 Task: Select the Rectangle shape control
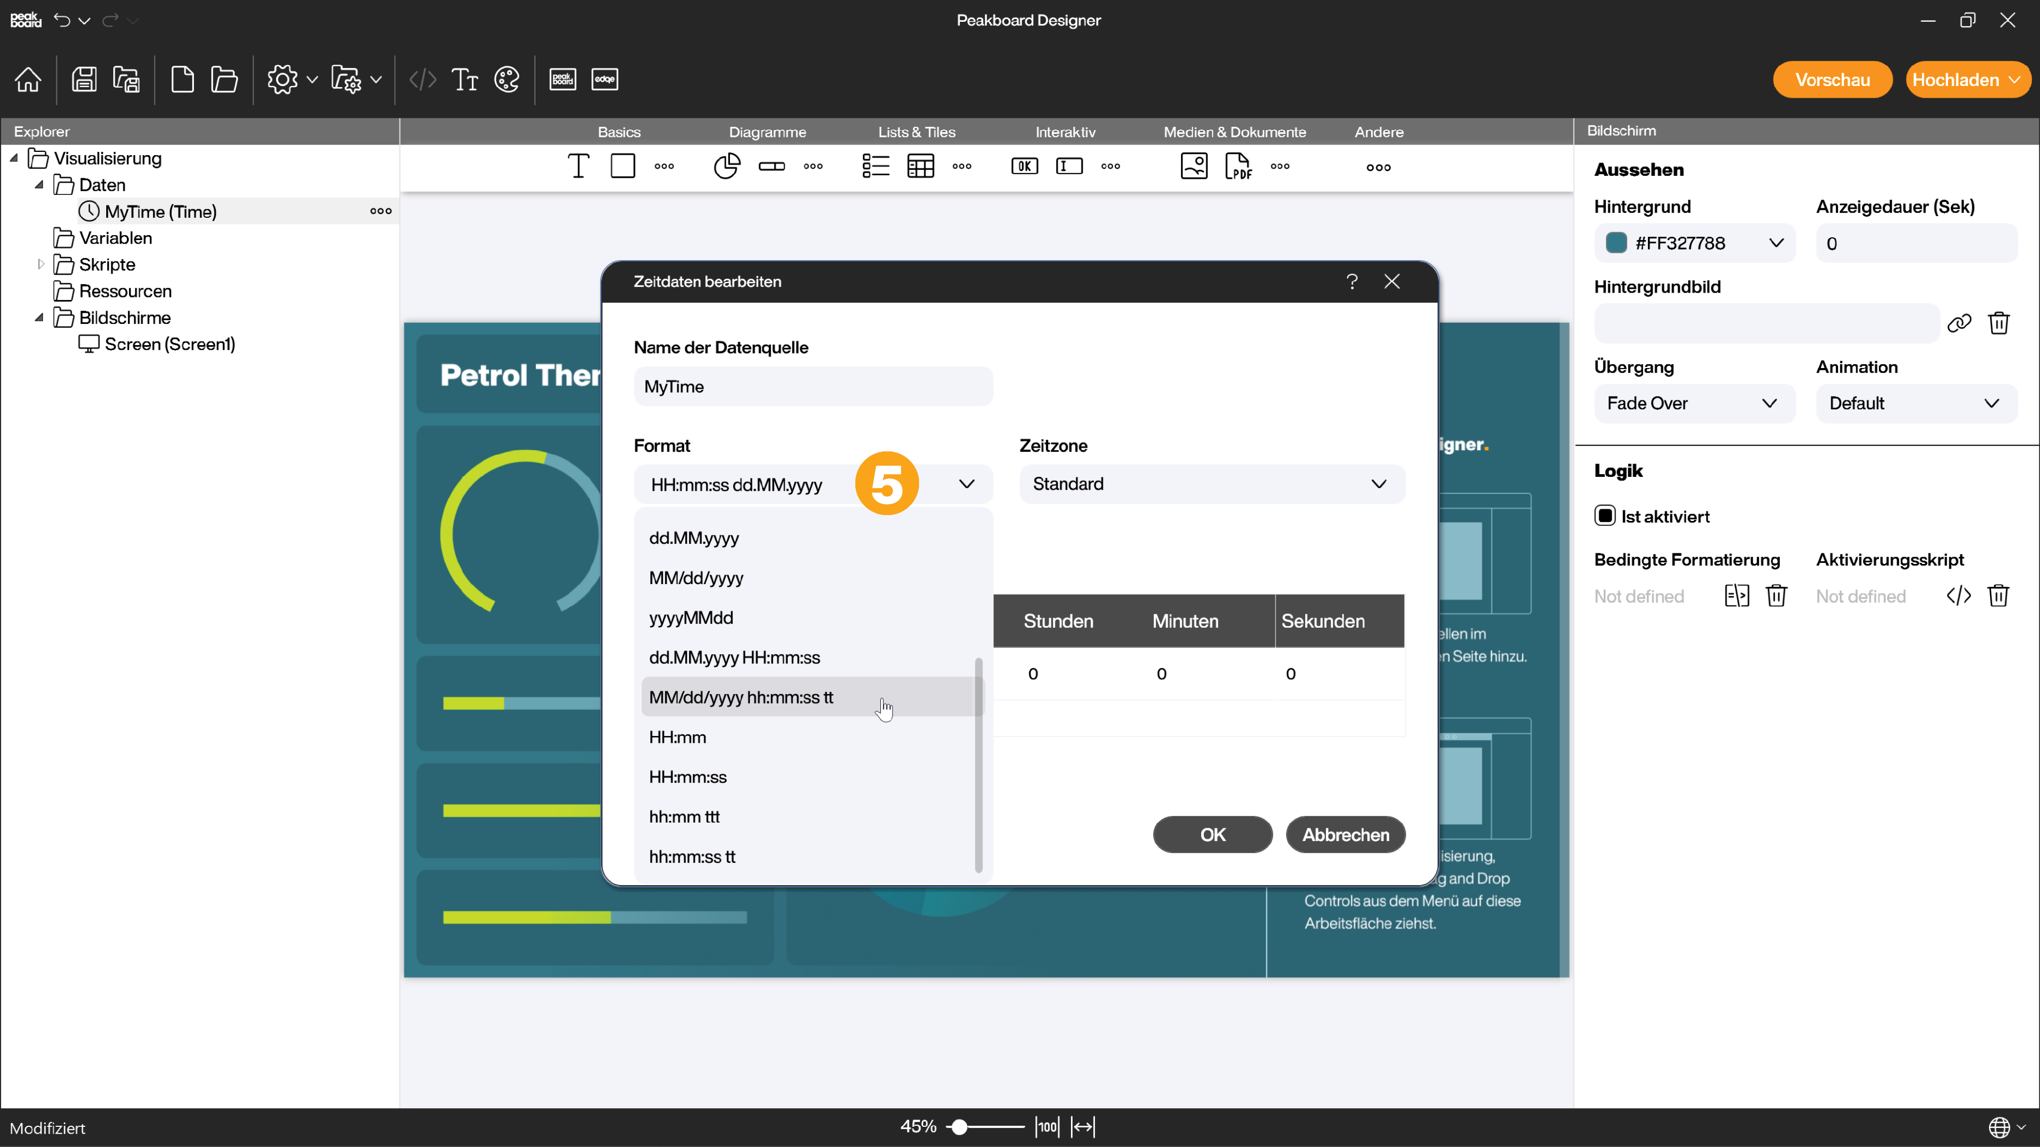pyautogui.click(x=623, y=166)
